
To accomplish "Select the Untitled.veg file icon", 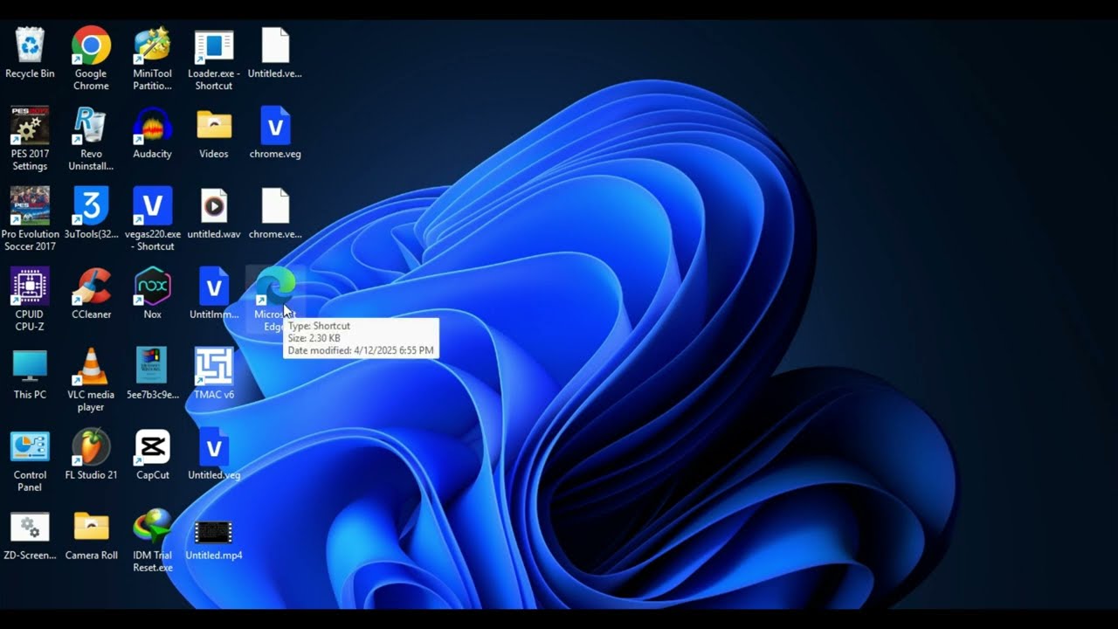I will pos(214,447).
